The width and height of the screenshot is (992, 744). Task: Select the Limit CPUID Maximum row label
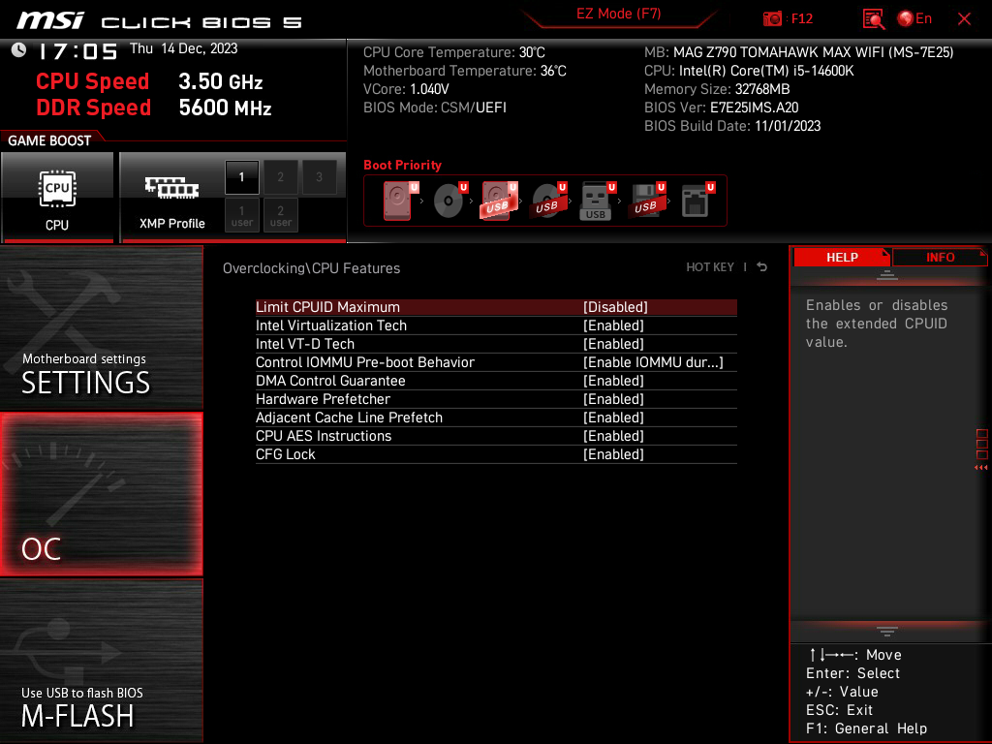(x=327, y=307)
